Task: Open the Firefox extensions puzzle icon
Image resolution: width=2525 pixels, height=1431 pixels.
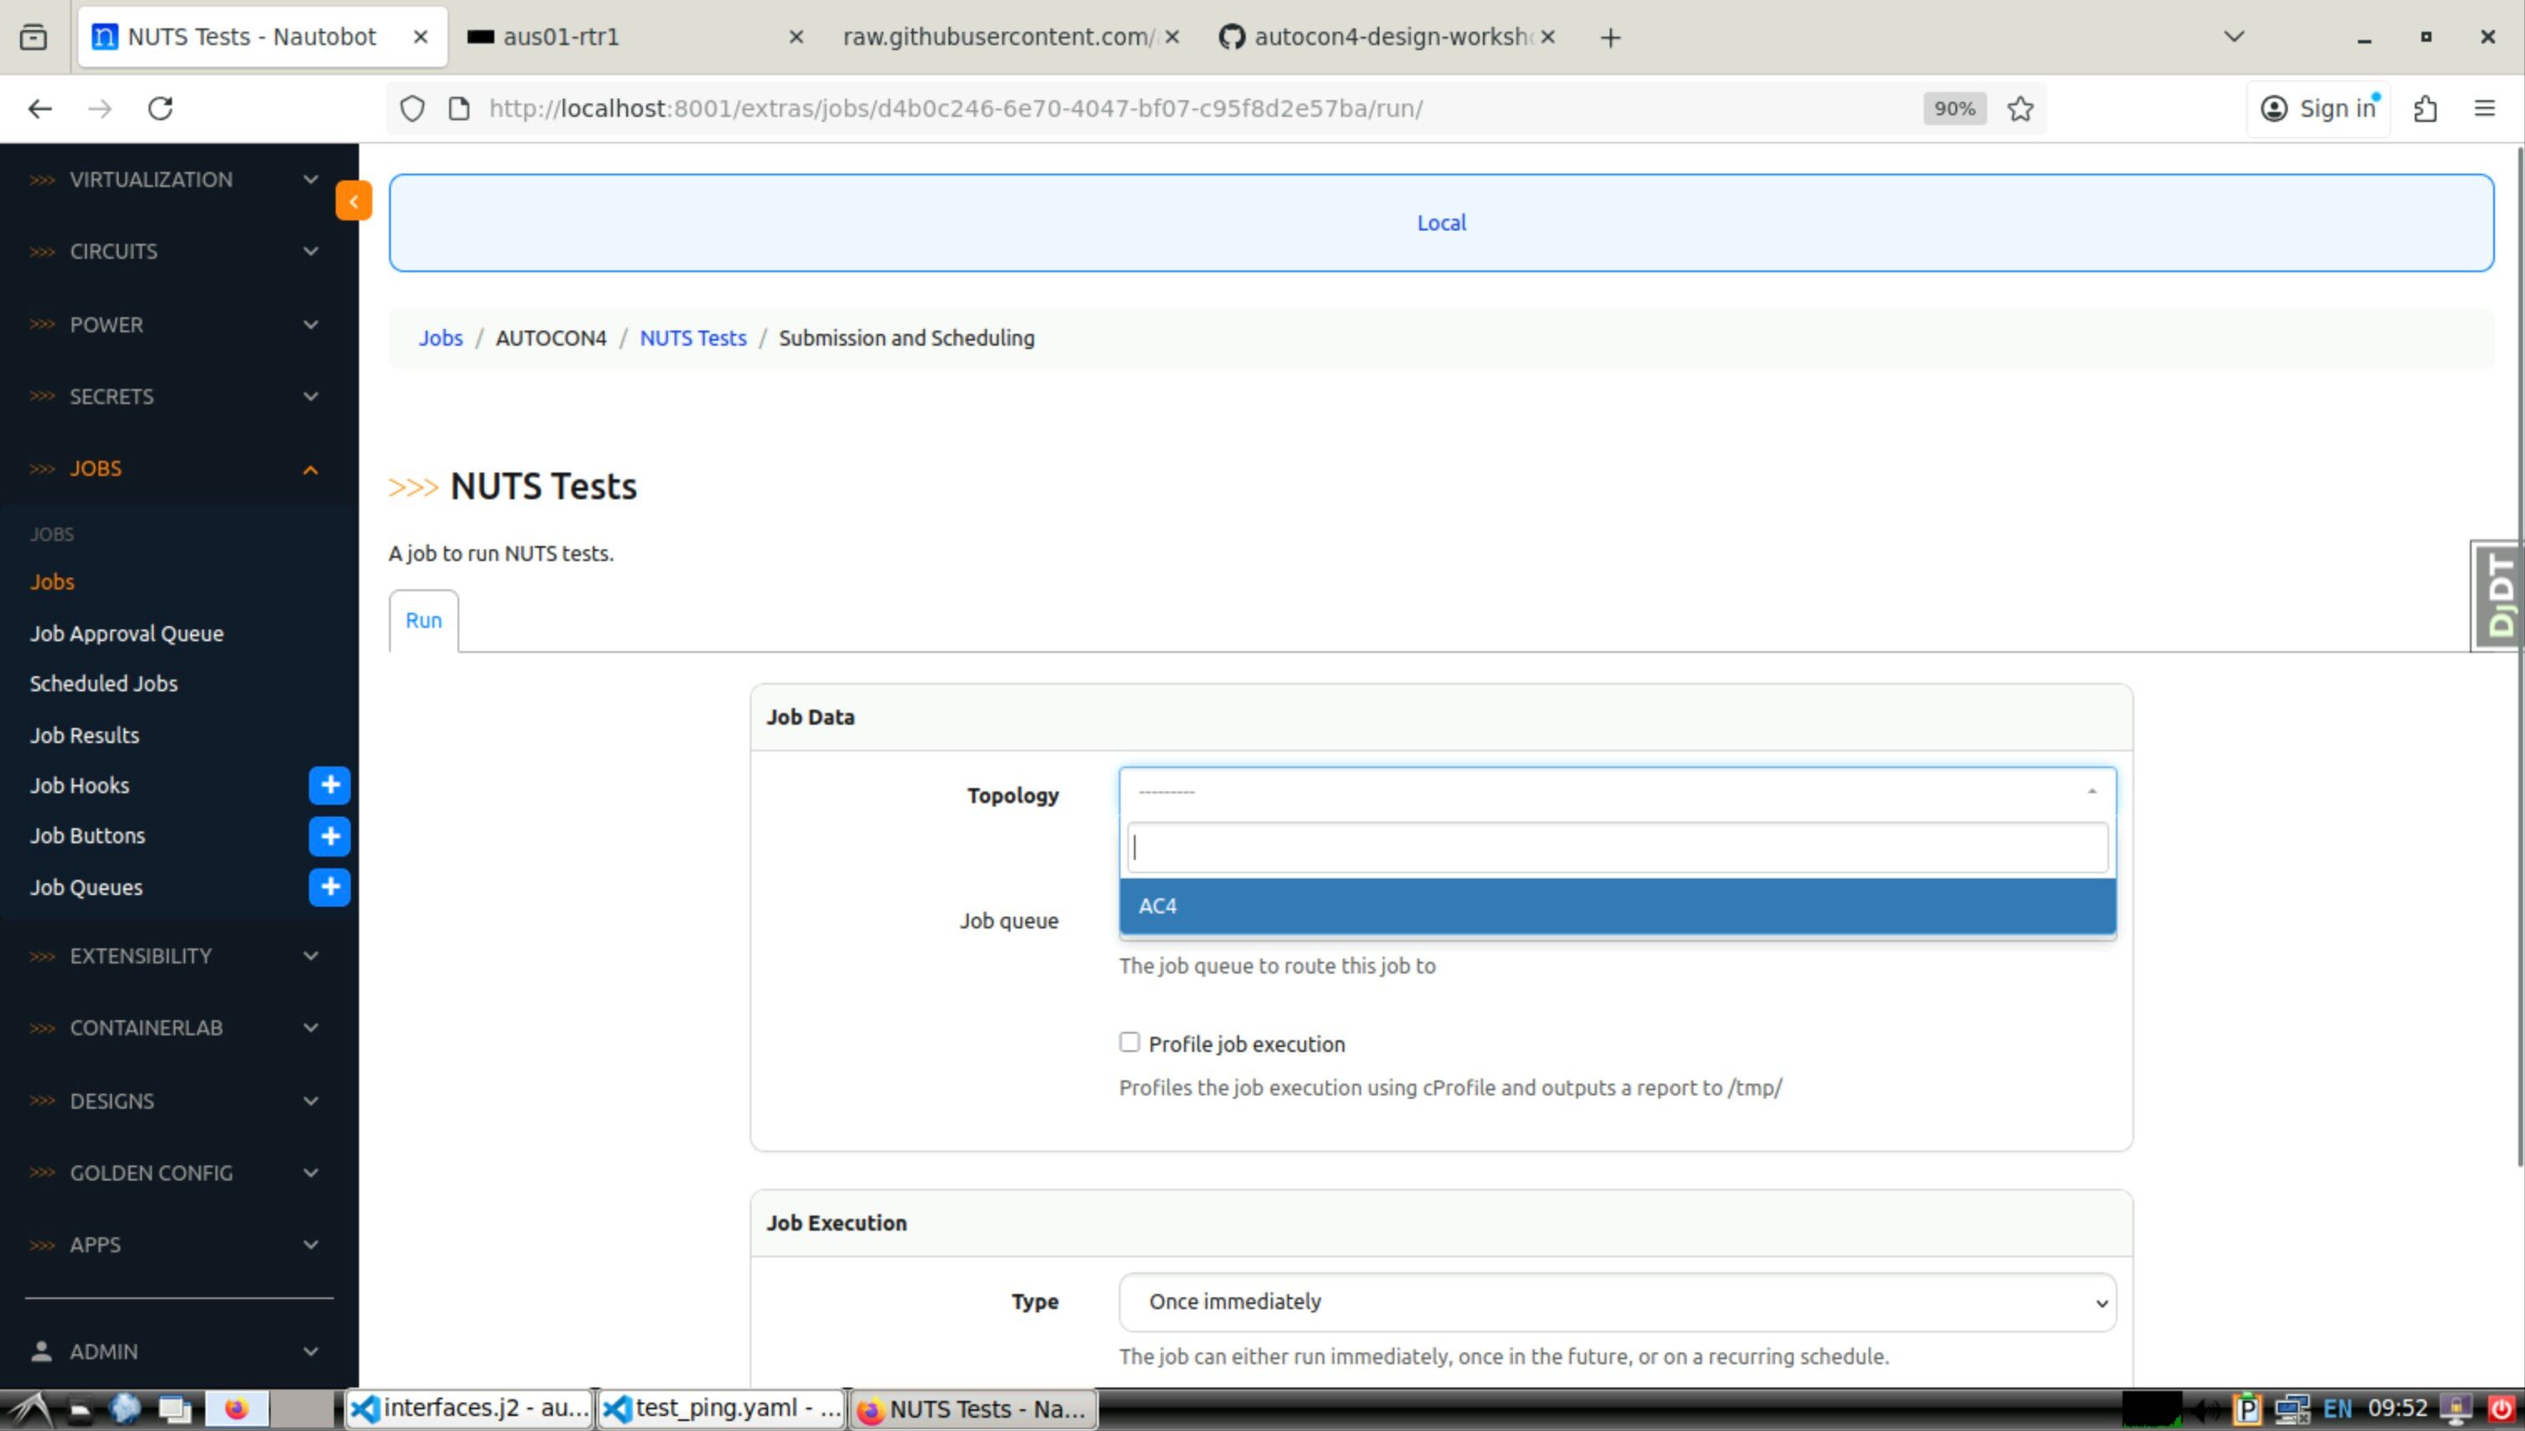Action: click(x=2425, y=108)
